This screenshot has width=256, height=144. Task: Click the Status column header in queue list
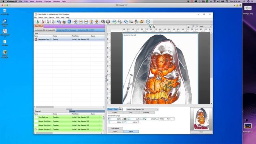pyautogui.click(x=62, y=36)
